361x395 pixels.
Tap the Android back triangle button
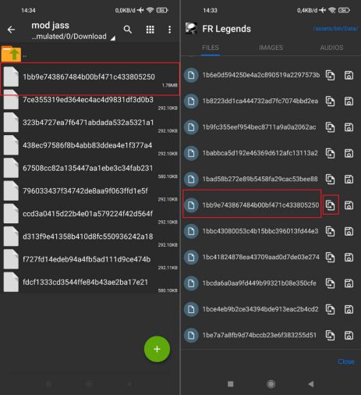coord(311,384)
